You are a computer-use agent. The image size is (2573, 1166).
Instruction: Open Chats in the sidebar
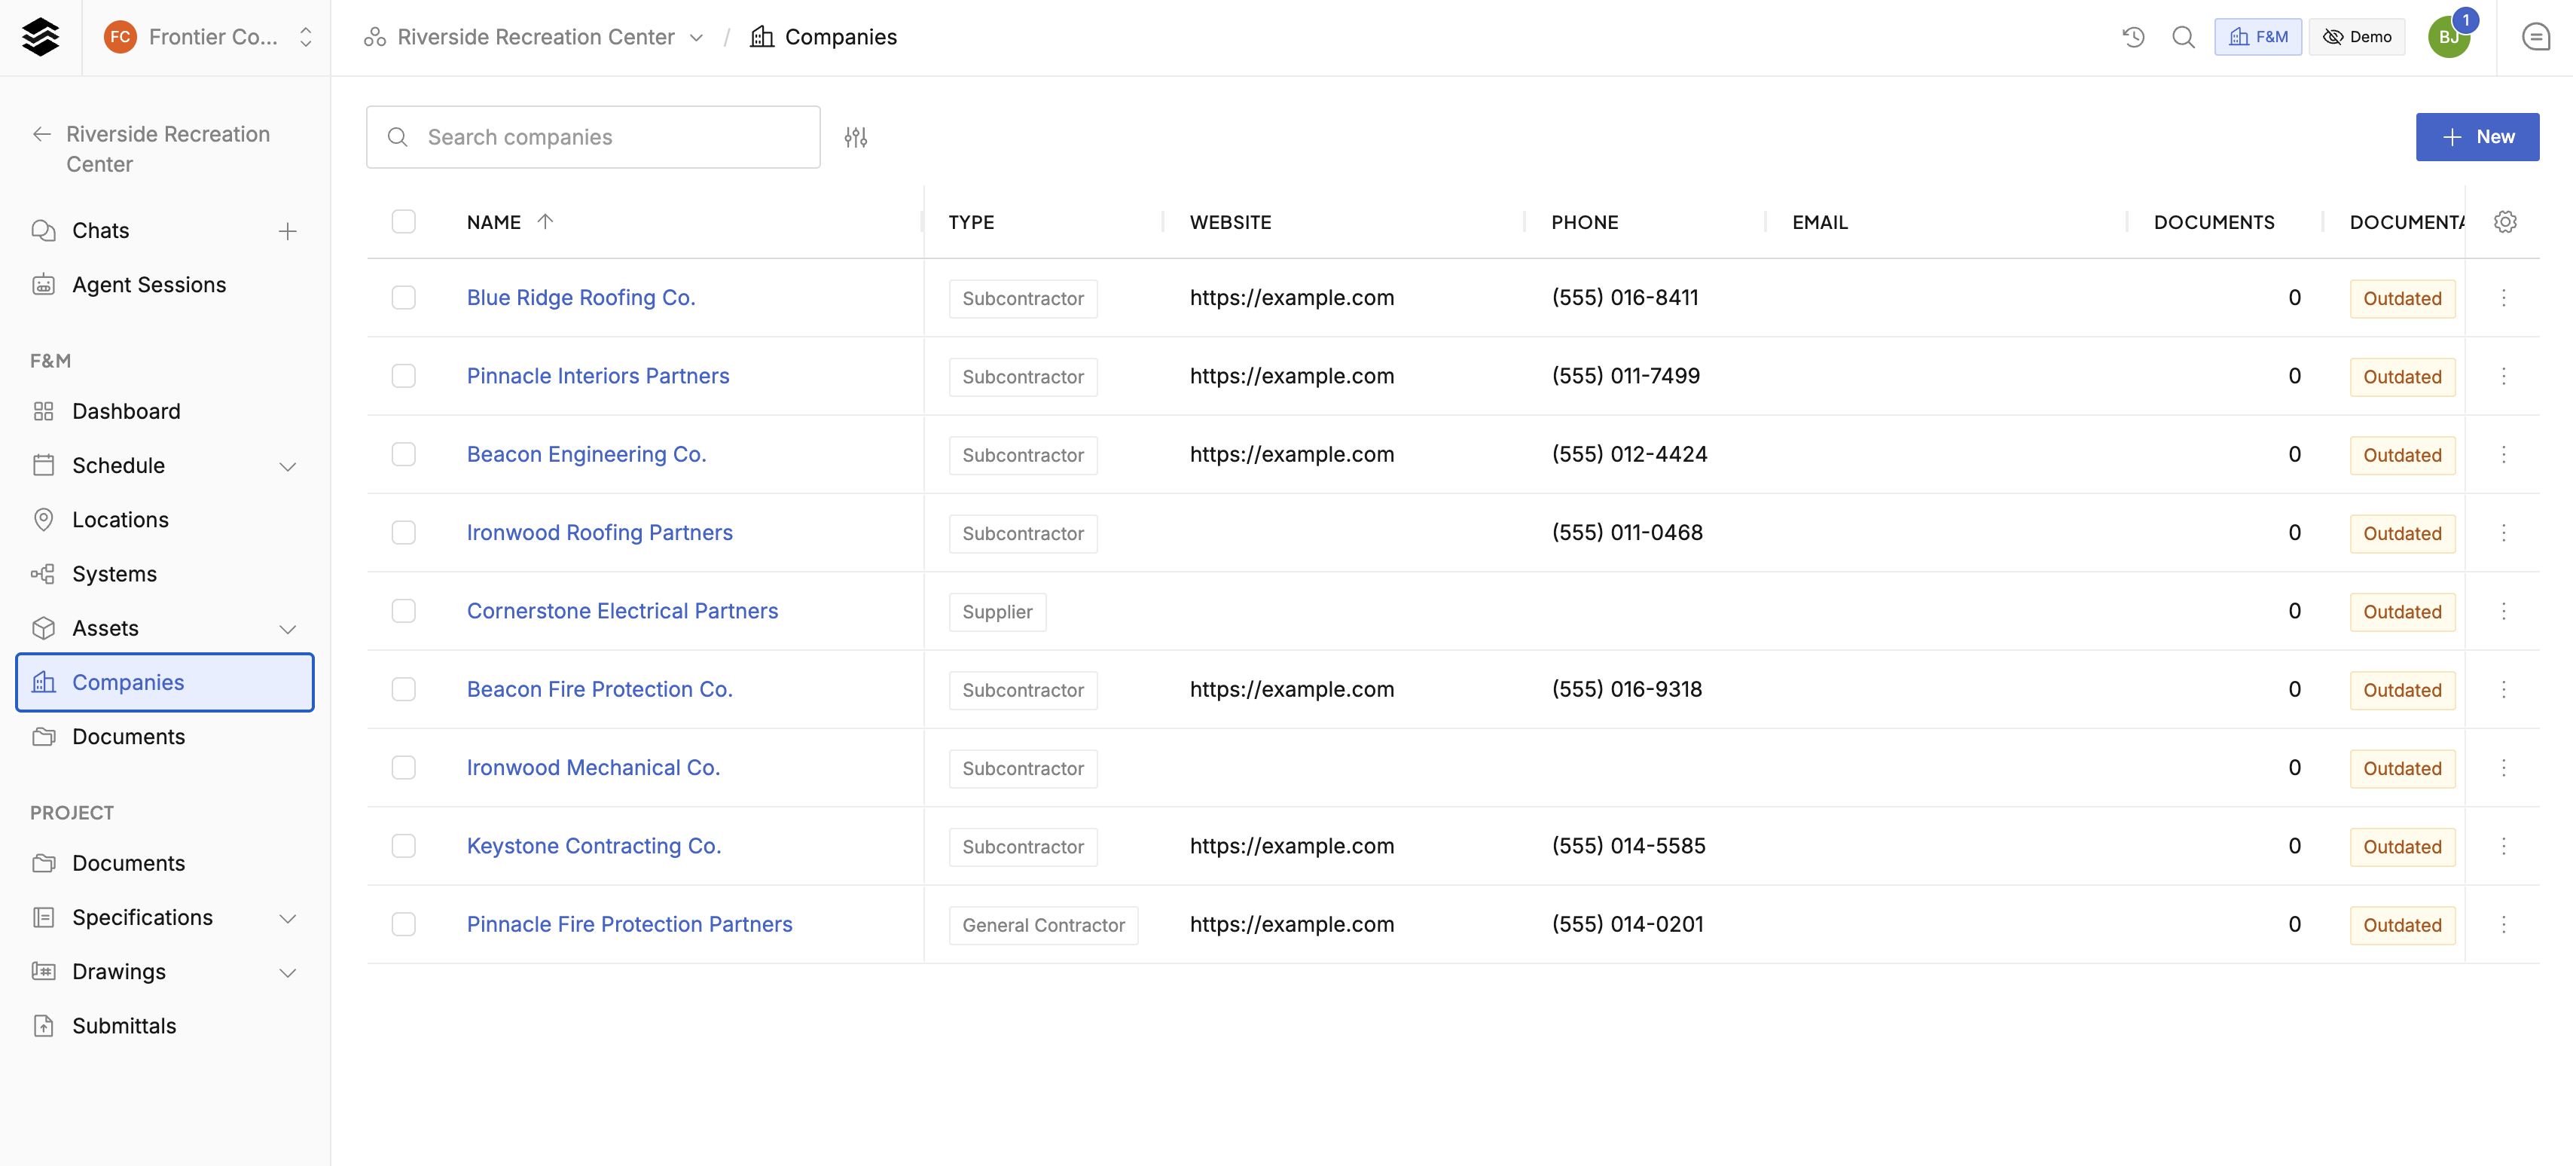pyautogui.click(x=100, y=230)
